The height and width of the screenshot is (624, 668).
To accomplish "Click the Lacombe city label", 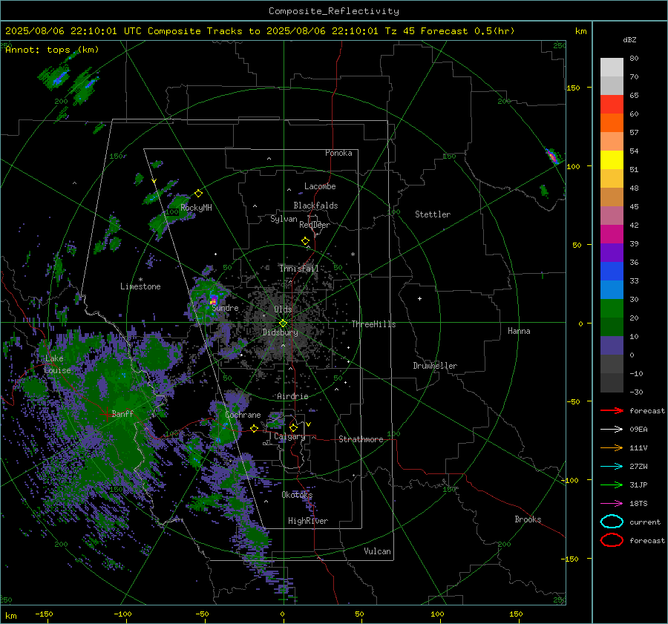I will point(320,186).
